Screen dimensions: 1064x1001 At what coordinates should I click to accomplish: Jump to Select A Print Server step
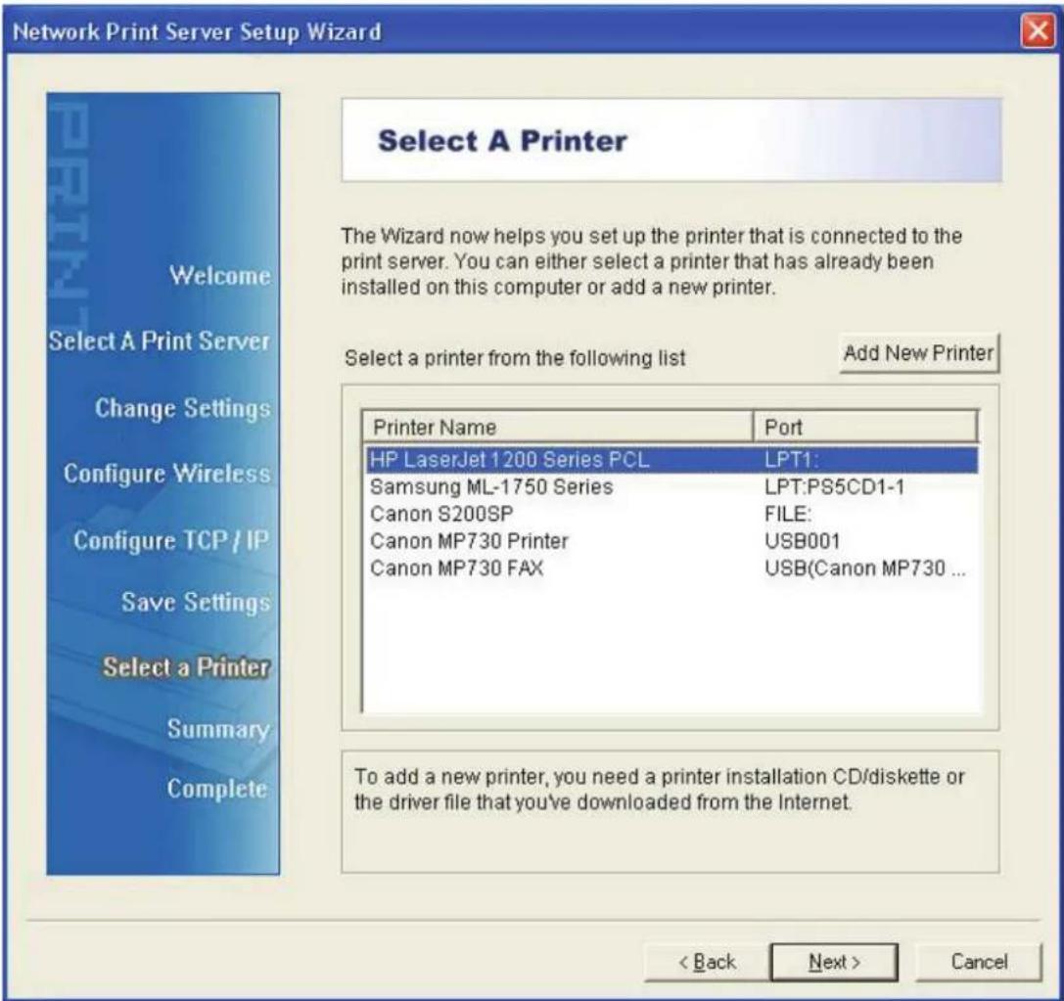160,341
